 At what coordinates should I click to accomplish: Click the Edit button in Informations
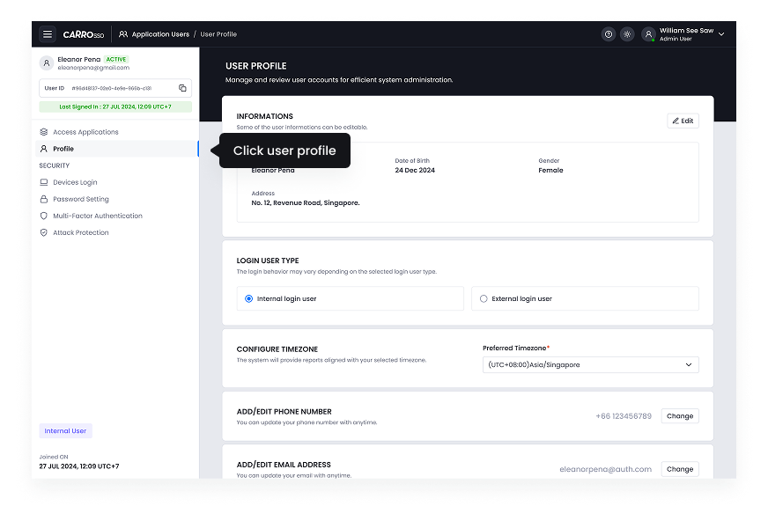click(683, 121)
